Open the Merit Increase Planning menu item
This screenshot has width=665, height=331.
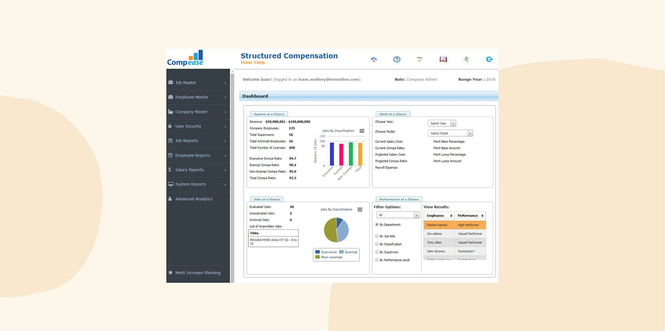point(198,273)
